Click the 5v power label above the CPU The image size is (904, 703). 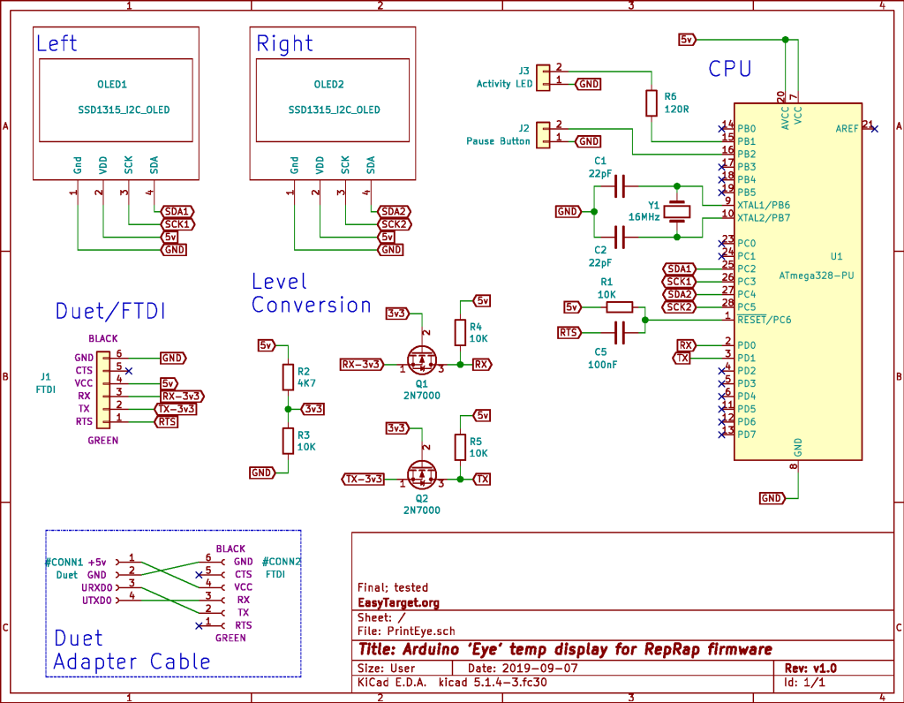pyautogui.click(x=687, y=40)
